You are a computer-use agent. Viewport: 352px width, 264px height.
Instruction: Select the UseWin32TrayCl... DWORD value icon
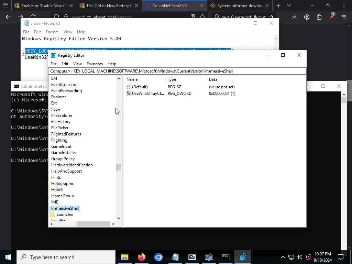(129, 93)
